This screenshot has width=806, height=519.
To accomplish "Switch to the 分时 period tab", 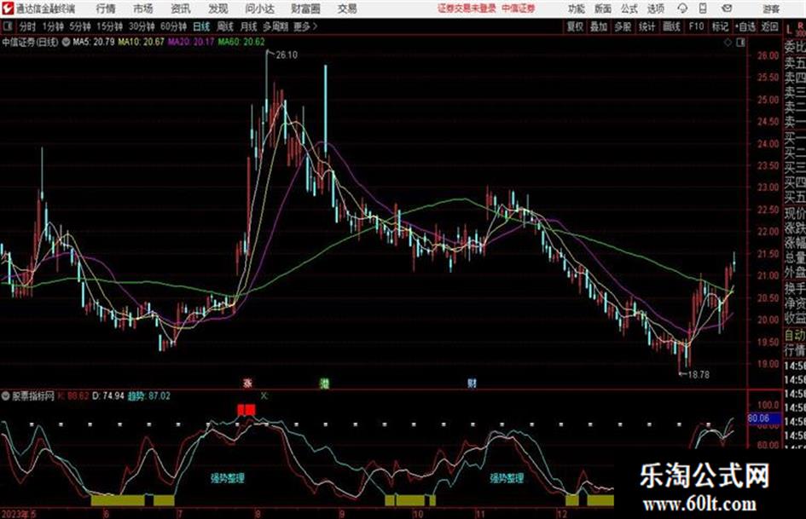I will [x=27, y=26].
